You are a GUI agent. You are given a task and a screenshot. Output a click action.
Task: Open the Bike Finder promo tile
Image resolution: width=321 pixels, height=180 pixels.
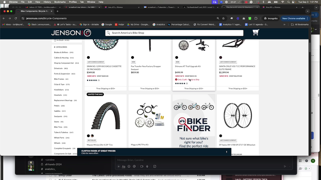pyautogui.click(x=194, y=122)
